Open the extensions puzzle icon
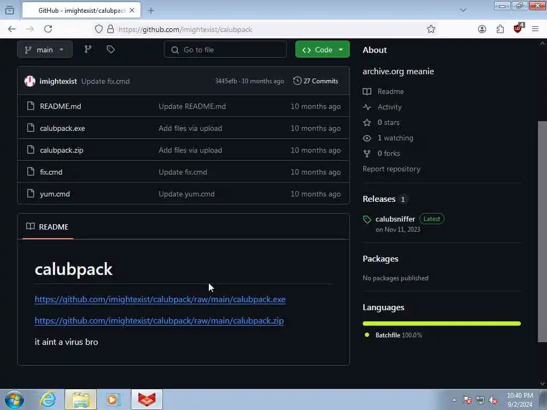Screen dimensions: 547x410 (500, 29)
